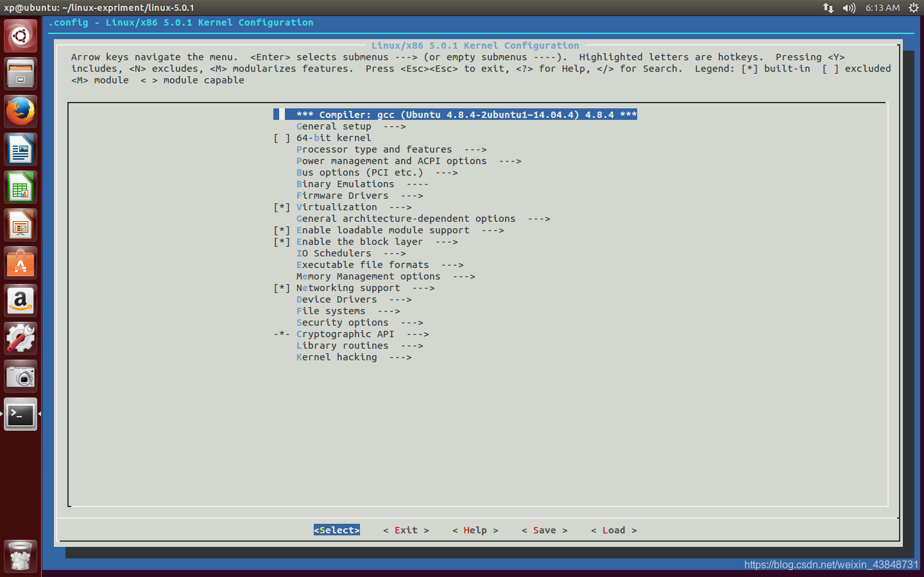
Task: Click Power management and ACPI options label
Action: coord(391,161)
